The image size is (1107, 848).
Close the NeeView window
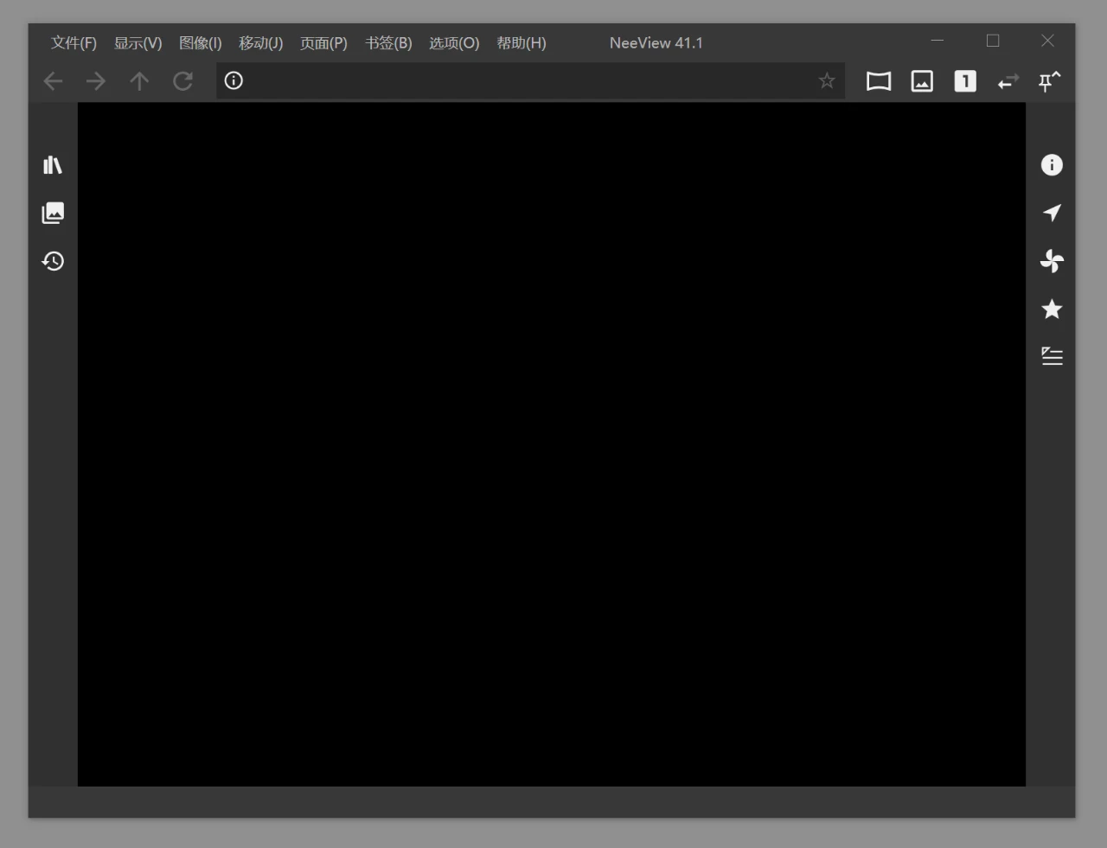(1047, 41)
